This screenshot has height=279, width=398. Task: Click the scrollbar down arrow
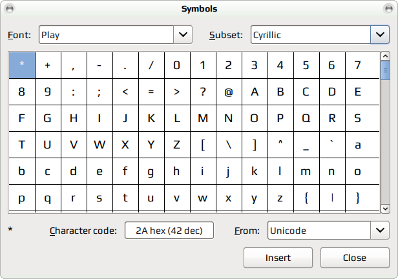pos(385,209)
